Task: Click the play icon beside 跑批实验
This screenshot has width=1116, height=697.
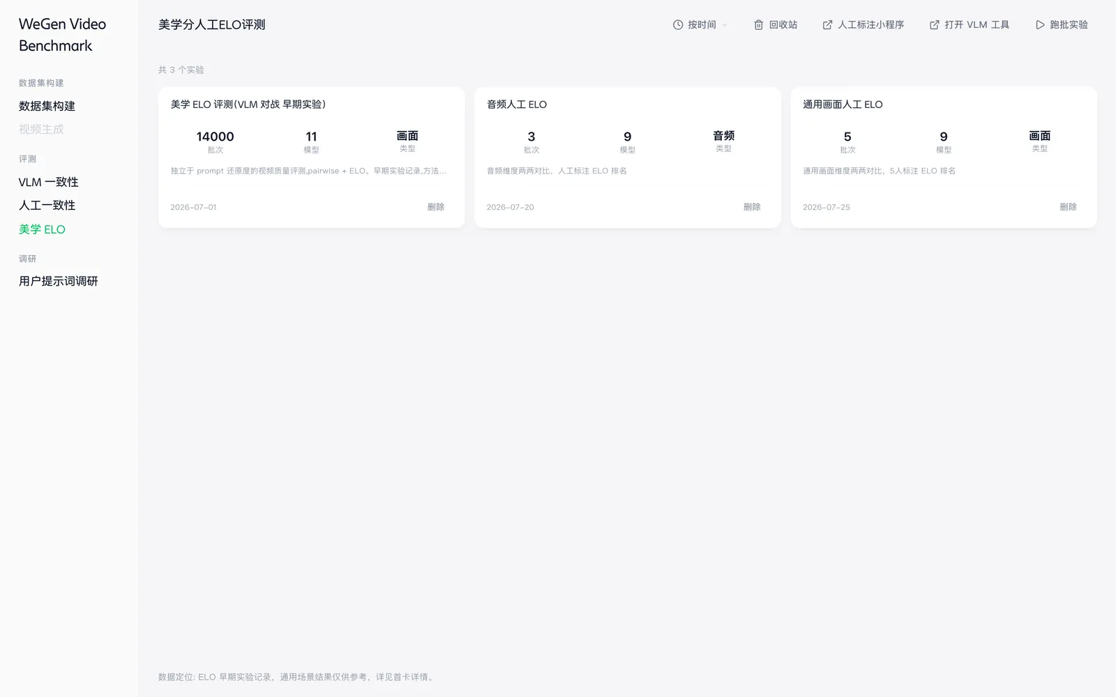Action: pyautogui.click(x=1040, y=25)
